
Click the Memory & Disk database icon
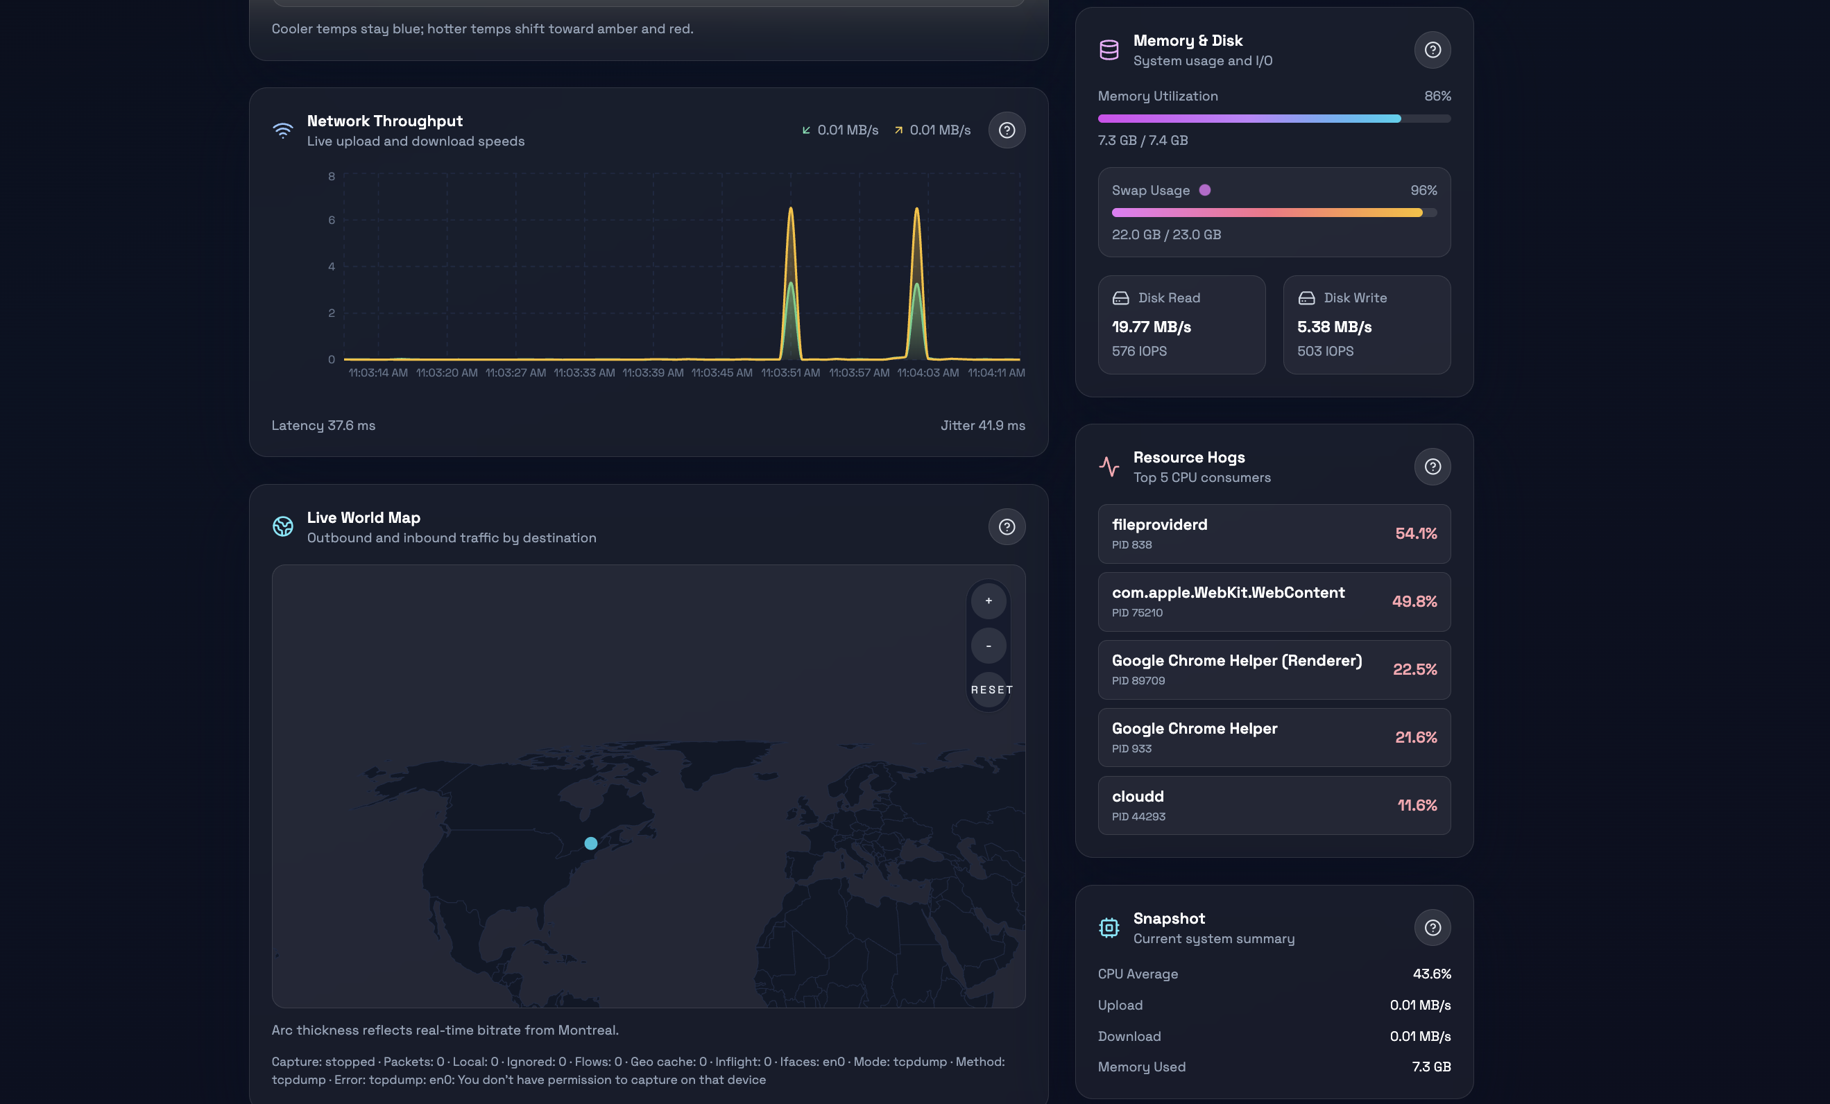coord(1109,50)
